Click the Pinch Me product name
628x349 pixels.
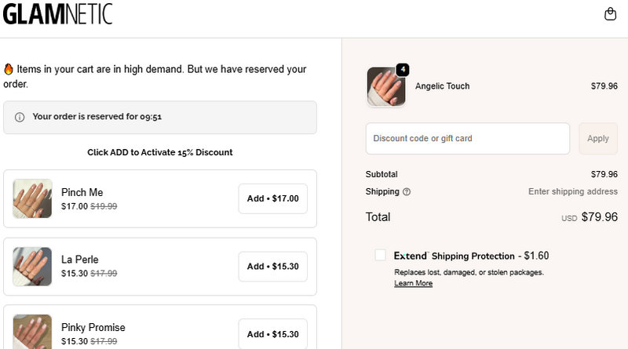[x=82, y=192]
